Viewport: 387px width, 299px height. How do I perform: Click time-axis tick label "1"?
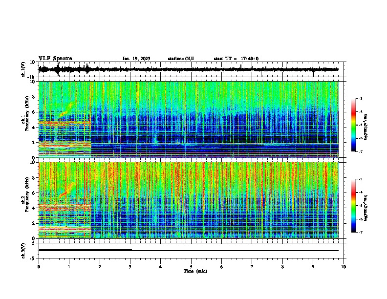pyautogui.click(x=69, y=267)
